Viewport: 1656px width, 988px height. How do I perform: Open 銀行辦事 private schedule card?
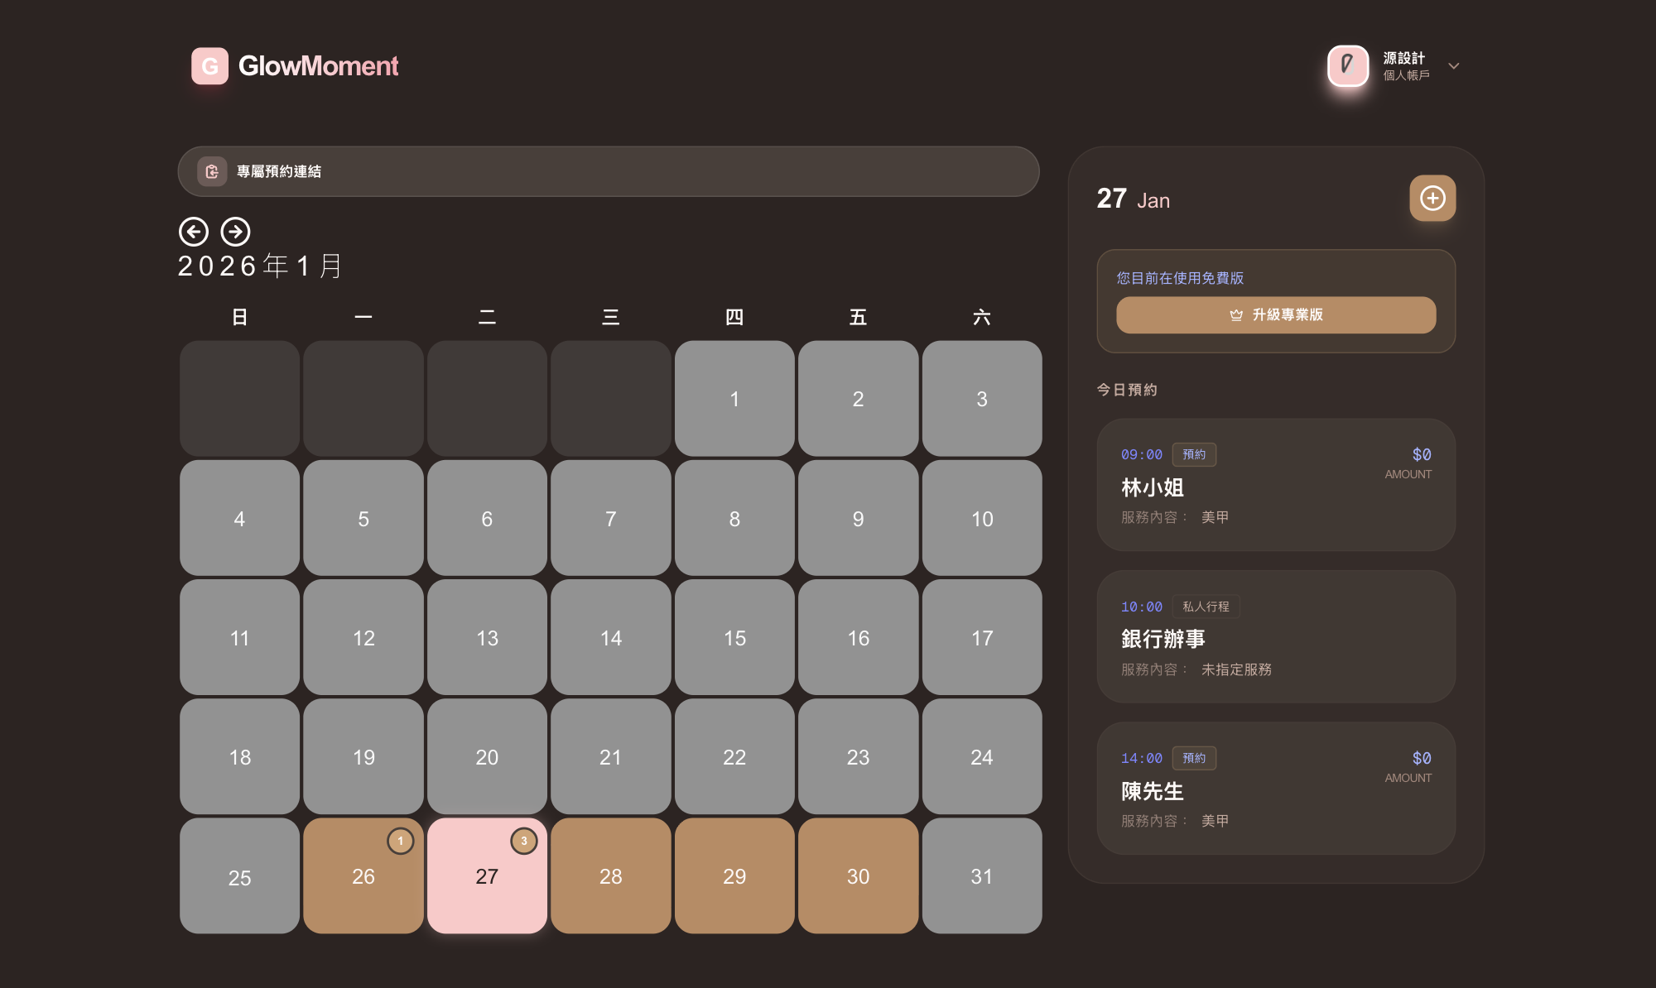(1276, 637)
